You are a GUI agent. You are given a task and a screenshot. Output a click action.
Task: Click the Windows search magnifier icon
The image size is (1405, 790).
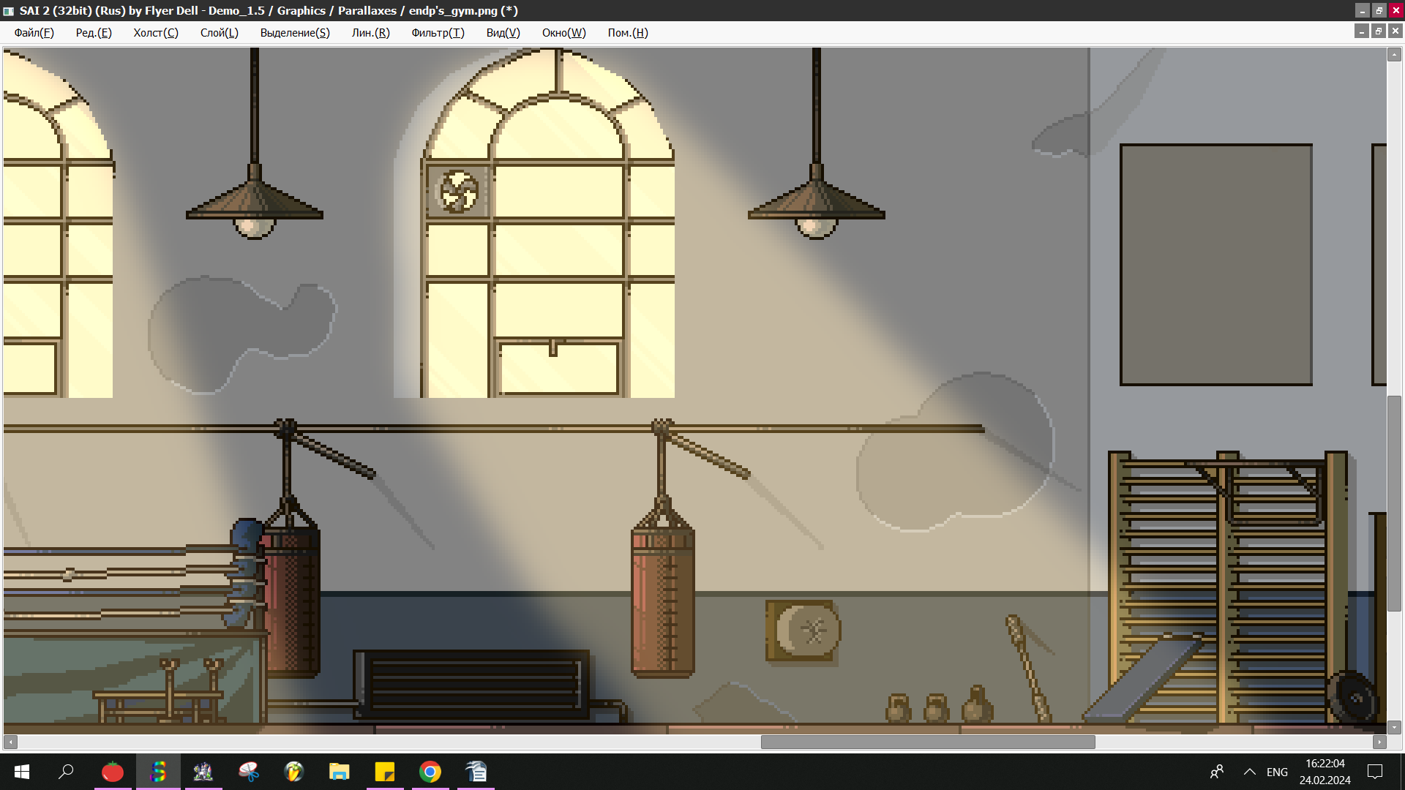tap(67, 772)
